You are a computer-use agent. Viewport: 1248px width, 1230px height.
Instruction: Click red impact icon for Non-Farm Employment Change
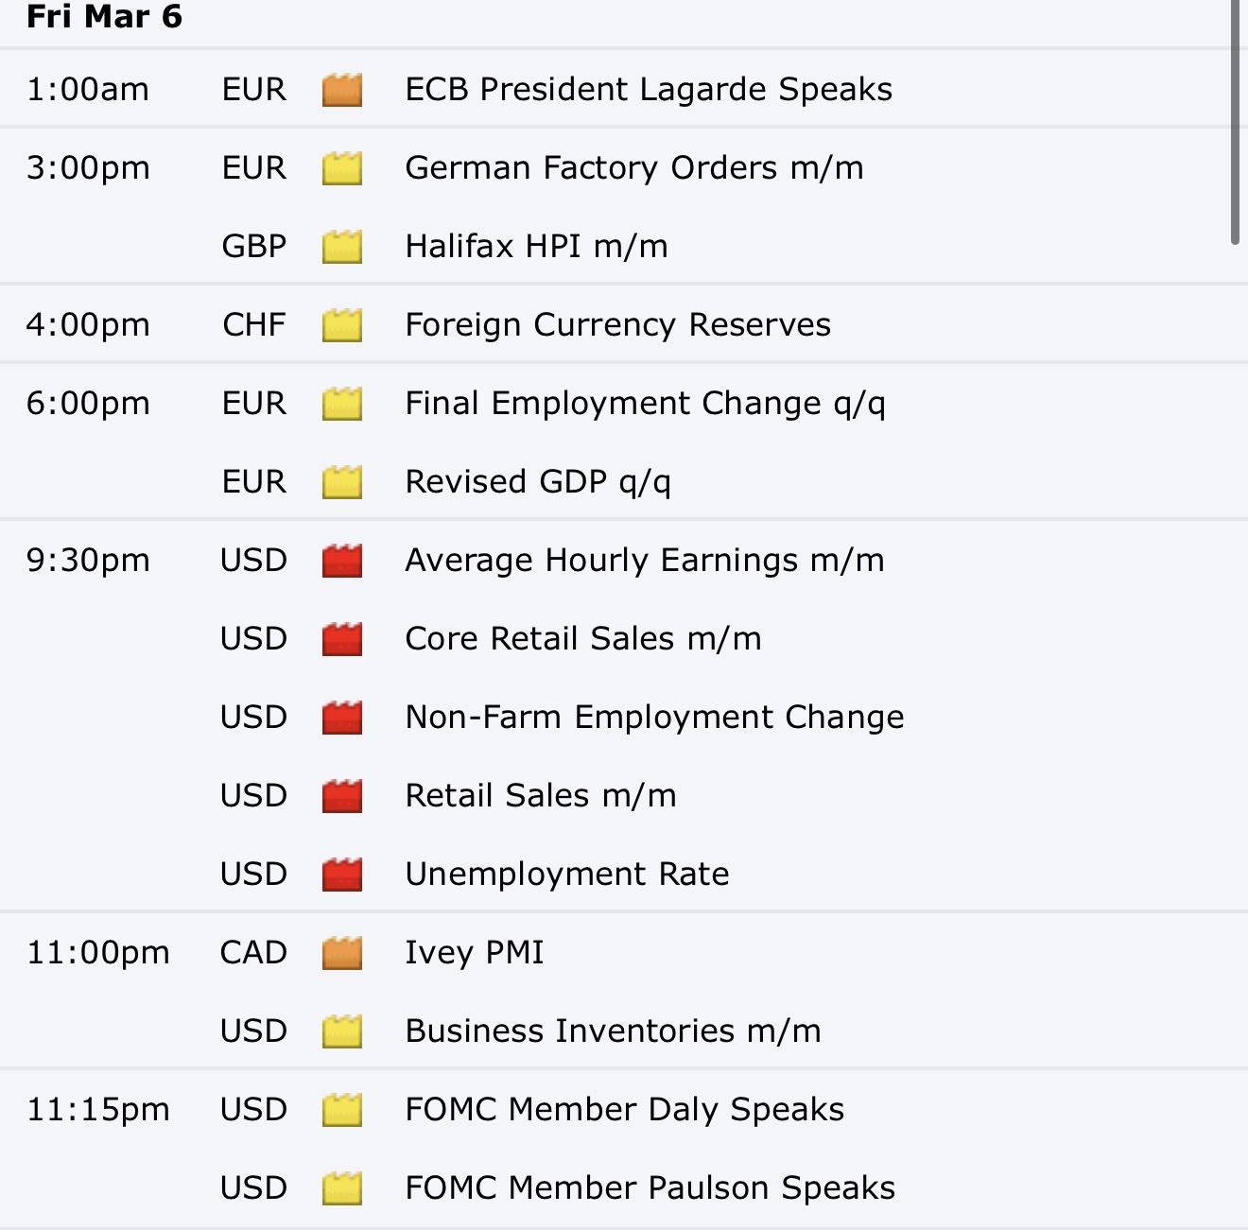pyautogui.click(x=342, y=718)
